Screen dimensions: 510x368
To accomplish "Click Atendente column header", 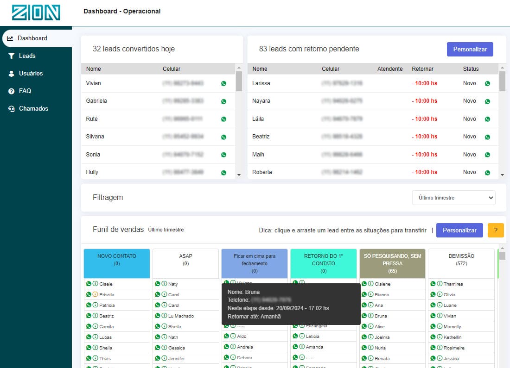I will click(390, 69).
